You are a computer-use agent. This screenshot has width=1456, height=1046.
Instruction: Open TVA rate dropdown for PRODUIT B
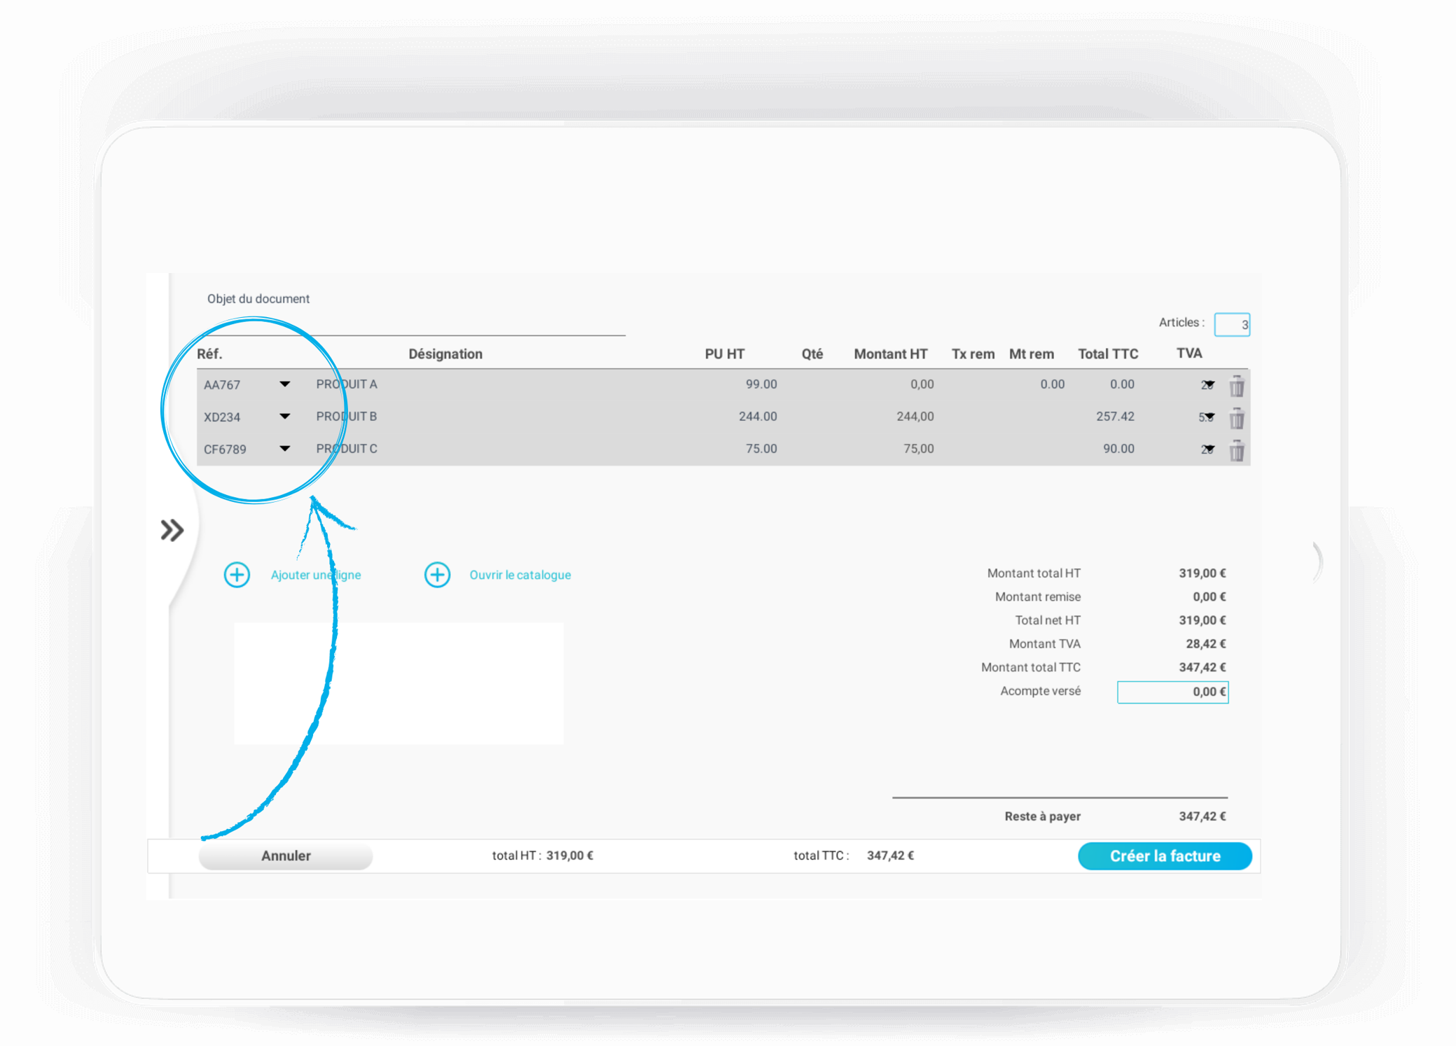point(1208,417)
